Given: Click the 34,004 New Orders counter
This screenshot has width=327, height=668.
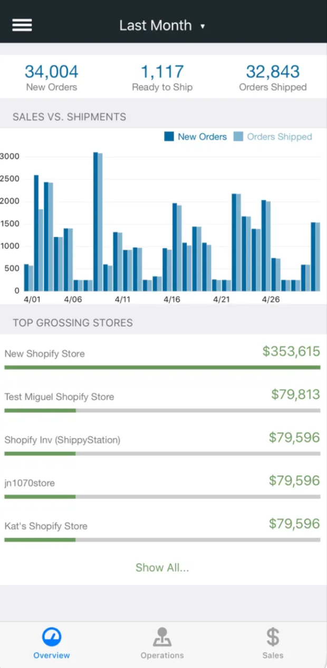Looking at the screenshot, I should pos(51,77).
